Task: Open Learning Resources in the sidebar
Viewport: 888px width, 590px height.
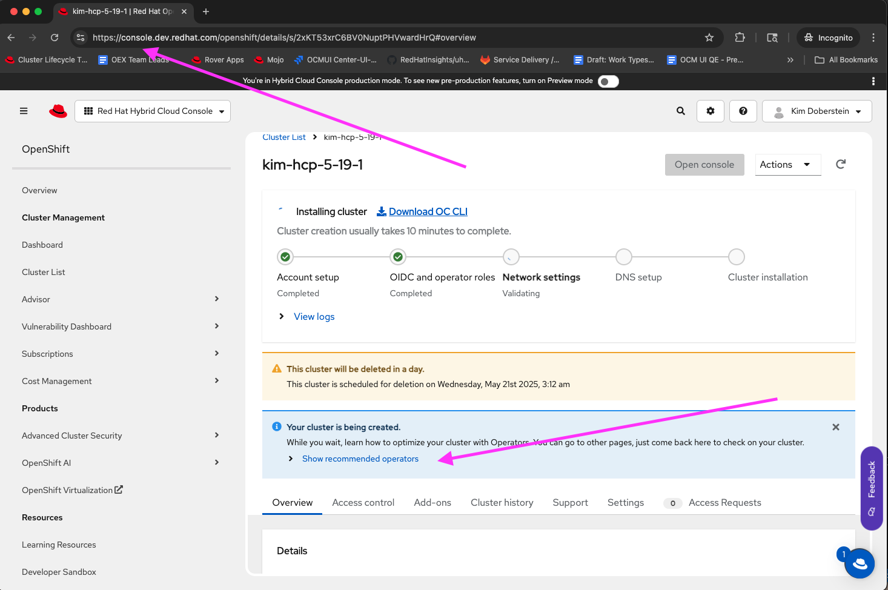Action: [59, 545]
